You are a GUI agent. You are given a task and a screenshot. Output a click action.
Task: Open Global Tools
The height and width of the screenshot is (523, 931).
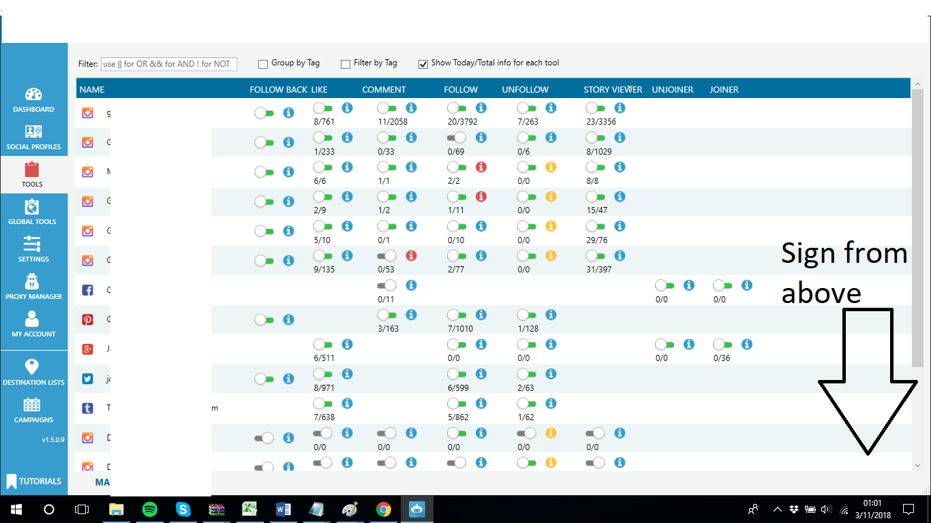(x=32, y=212)
